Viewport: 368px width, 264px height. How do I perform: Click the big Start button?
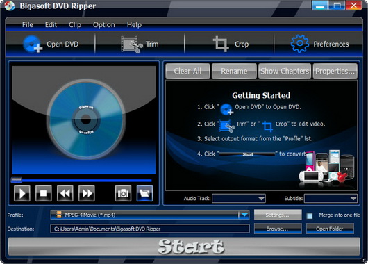coord(184,247)
